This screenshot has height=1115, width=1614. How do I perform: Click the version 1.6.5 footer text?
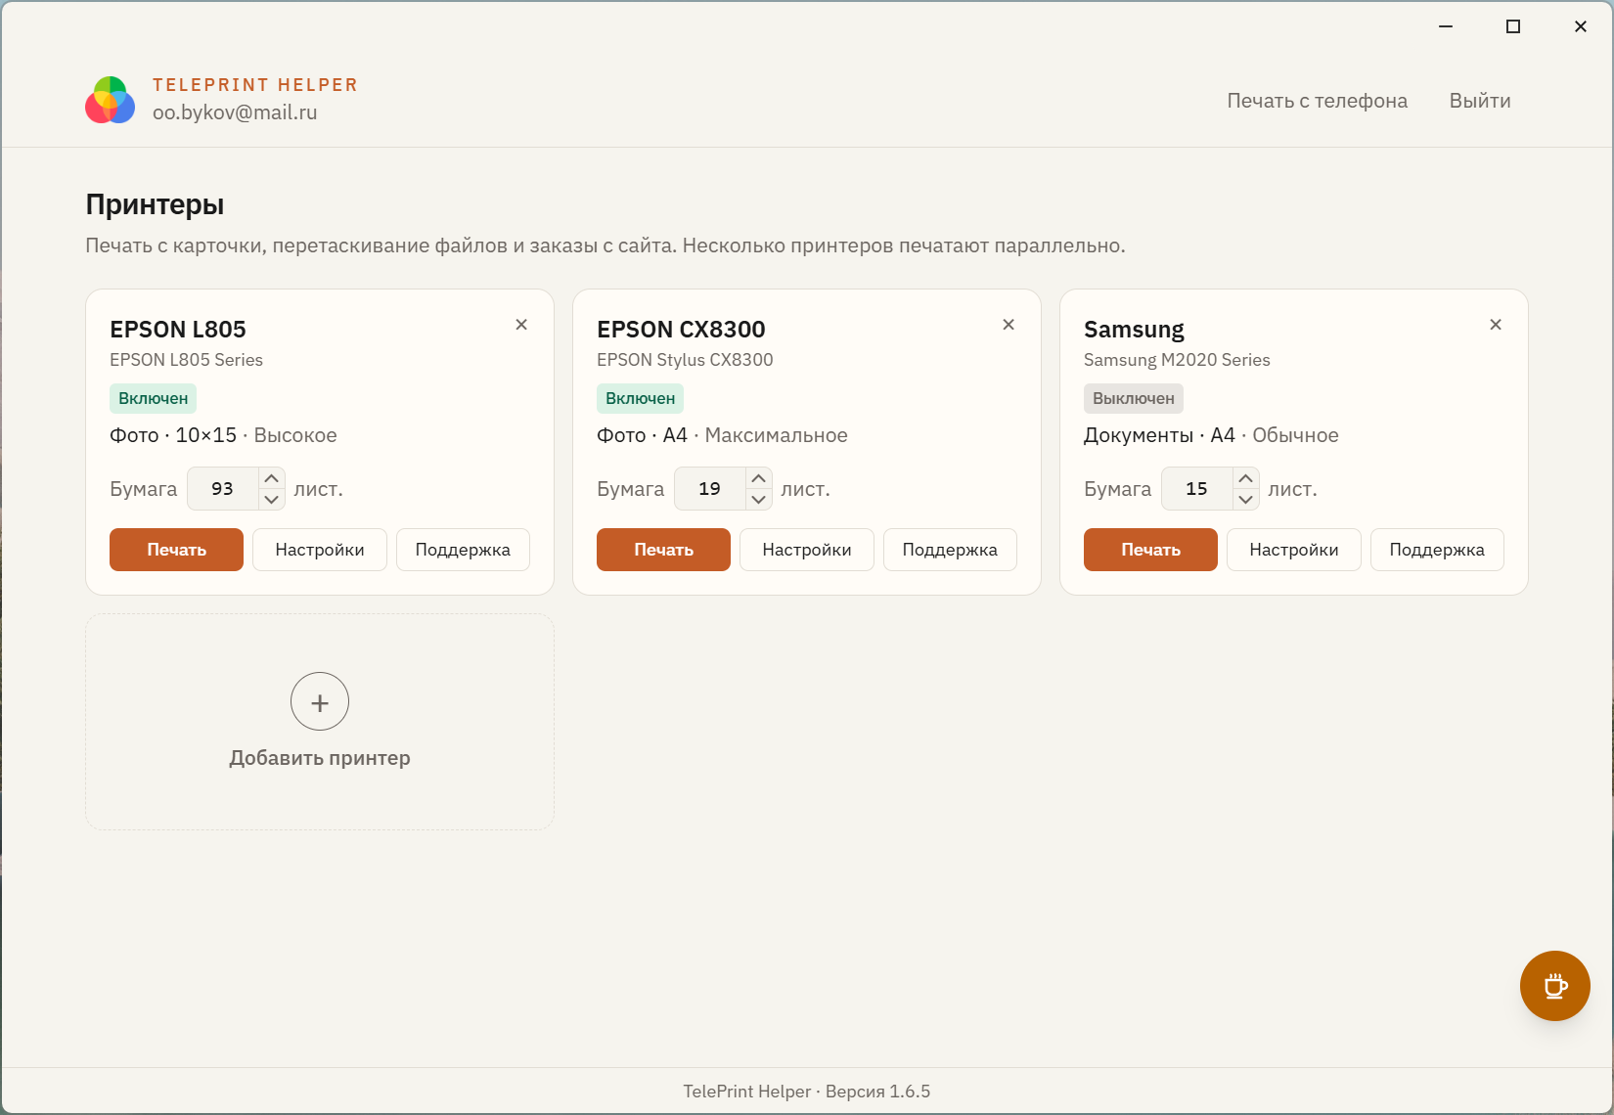click(877, 1092)
